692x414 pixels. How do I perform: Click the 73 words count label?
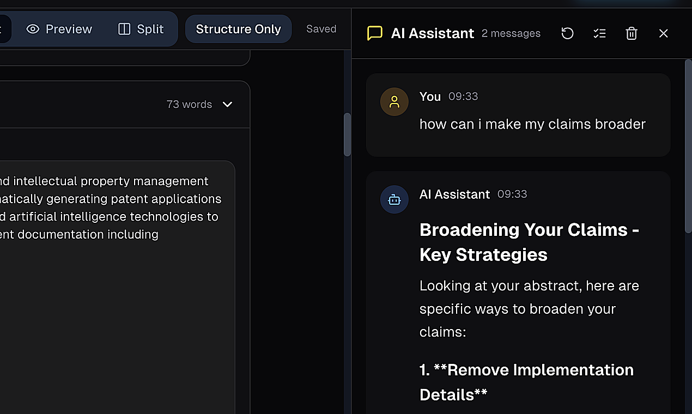tap(189, 104)
